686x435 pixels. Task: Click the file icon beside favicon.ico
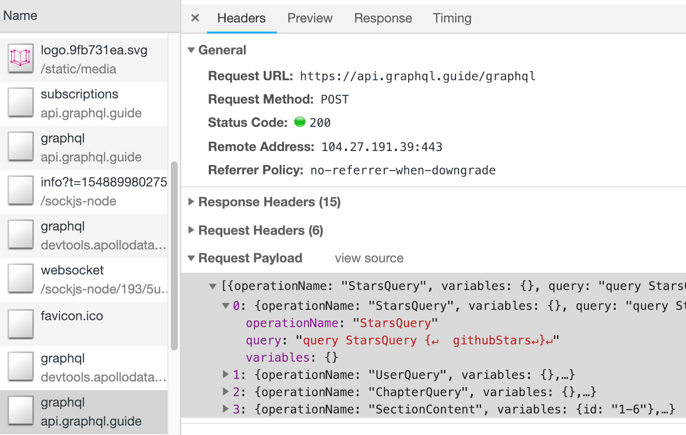21,324
